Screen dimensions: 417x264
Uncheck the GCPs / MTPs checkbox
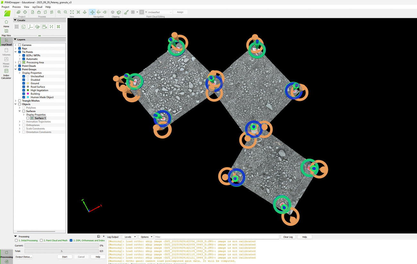pyautogui.click(x=24, y=55)
